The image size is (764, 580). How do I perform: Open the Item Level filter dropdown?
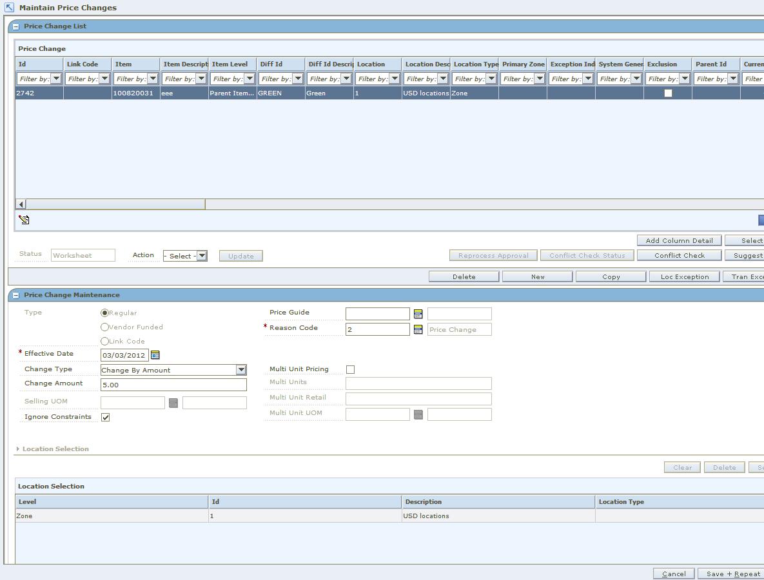250,79
